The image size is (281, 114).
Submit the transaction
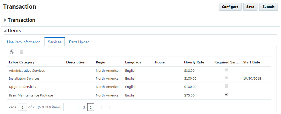(x=268, y=7)
